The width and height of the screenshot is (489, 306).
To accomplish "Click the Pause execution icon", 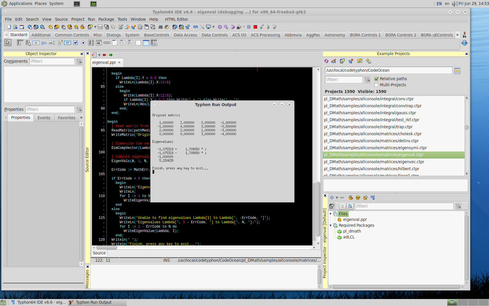I will 249,27.
